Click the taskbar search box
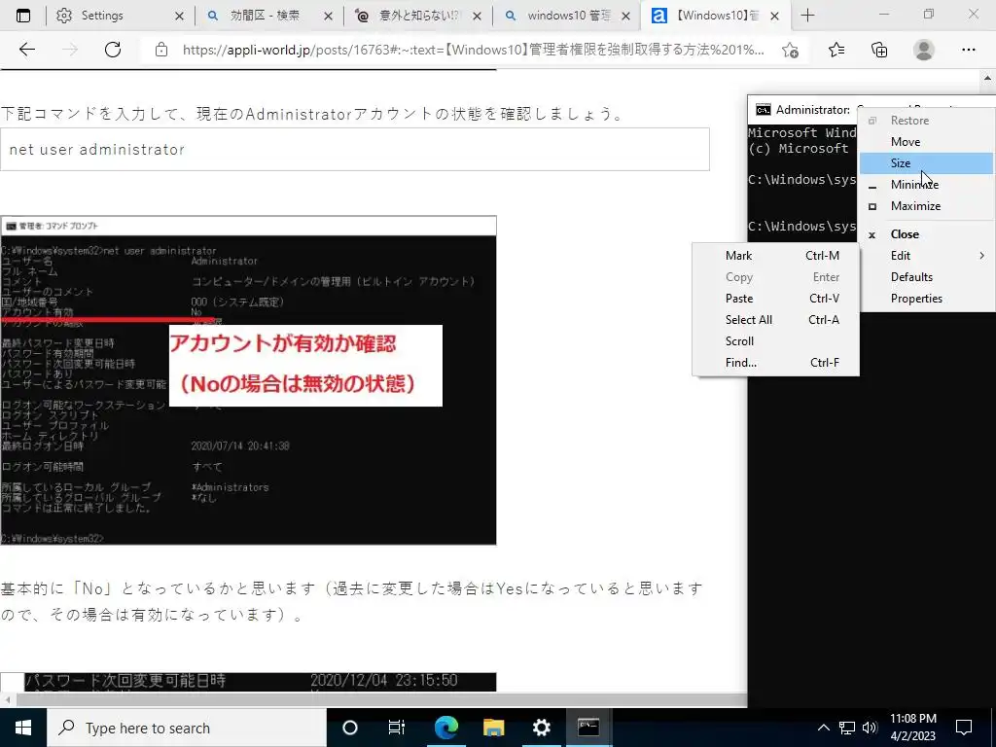This screenshot has width=996, height=747. [x=186, y=728]
